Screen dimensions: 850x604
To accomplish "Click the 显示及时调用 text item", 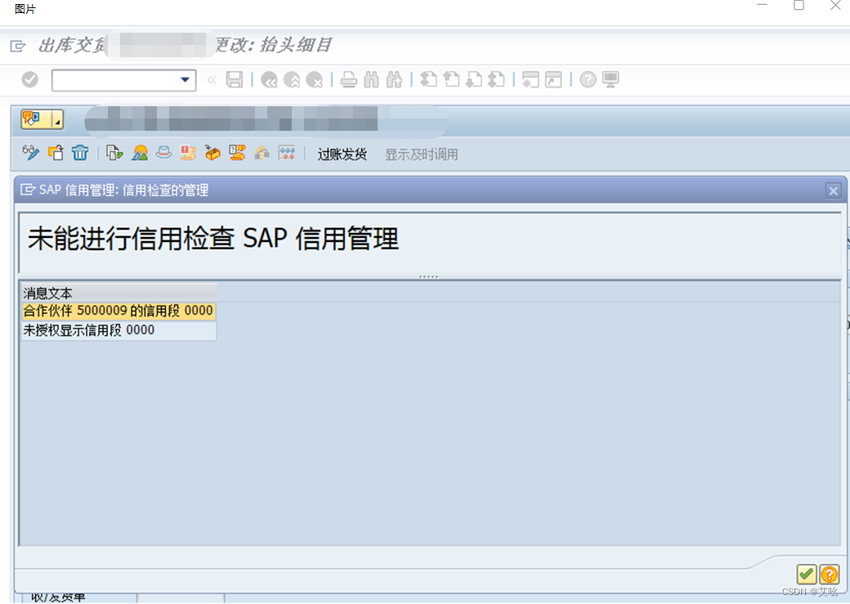I will (x=421, y=154).
